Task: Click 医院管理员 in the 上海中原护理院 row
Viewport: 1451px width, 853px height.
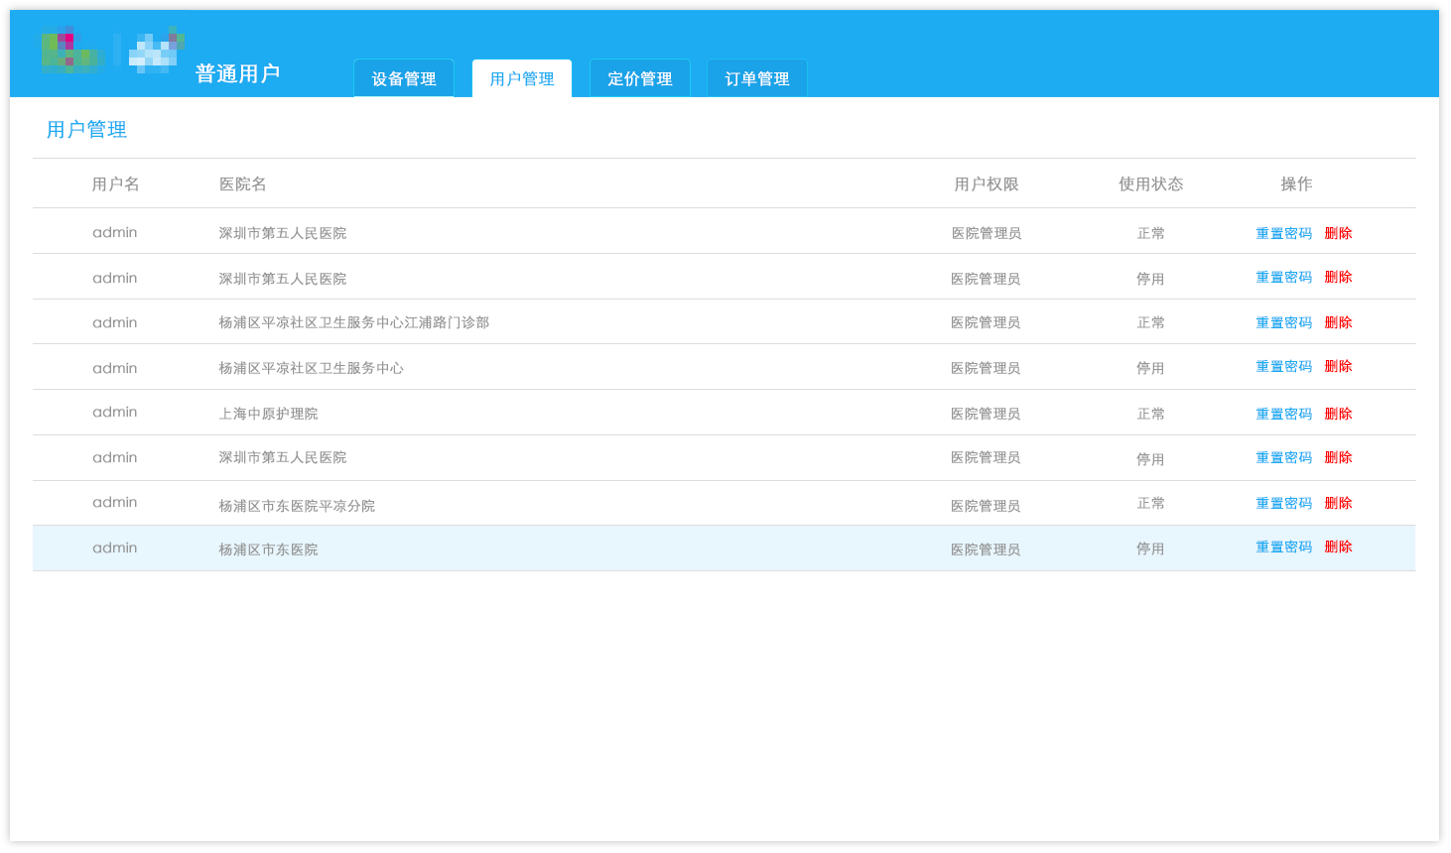Action: (986, 414)
